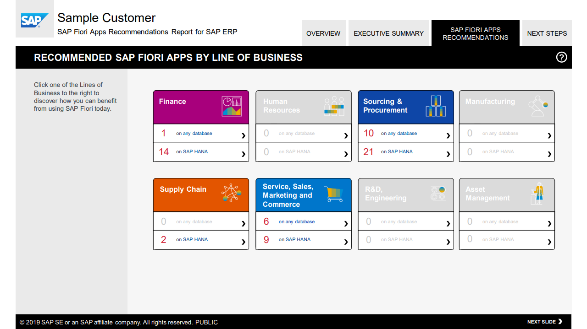Click the Service, Sales count '6'
This screenshot has height=329, width=587.
click(x=266, y=221)
